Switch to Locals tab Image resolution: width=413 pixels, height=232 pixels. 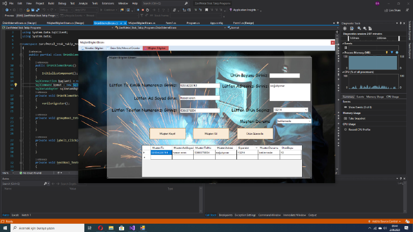pyautogui.click(x=15, y=215)
